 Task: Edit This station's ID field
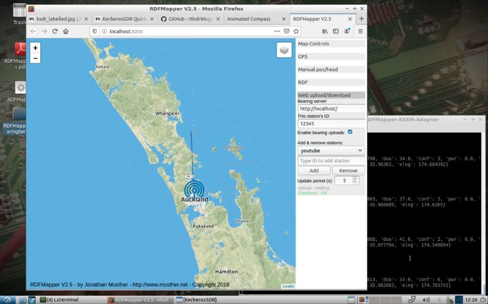[331, 123]
